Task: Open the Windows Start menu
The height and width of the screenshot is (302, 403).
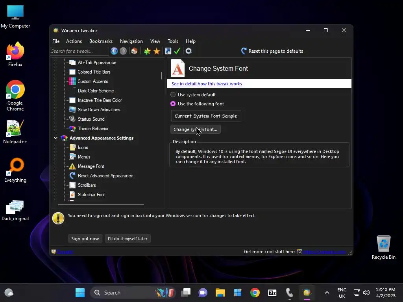Action: [80, 293]
